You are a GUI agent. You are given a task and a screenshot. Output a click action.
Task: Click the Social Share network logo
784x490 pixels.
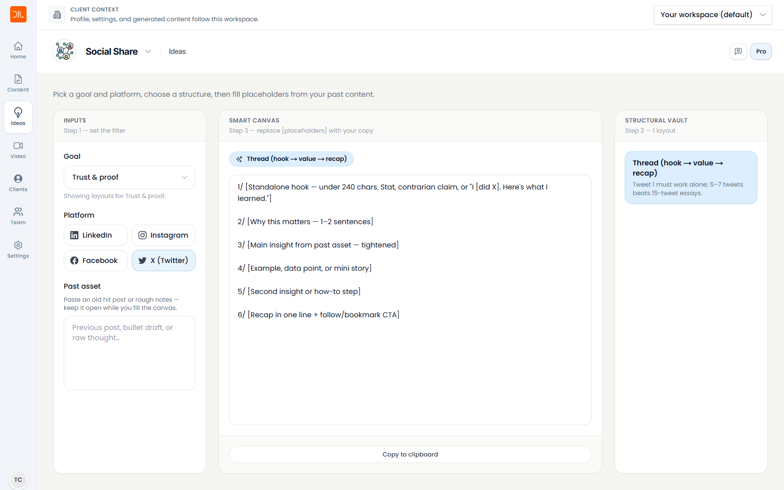tap(65, 51)
